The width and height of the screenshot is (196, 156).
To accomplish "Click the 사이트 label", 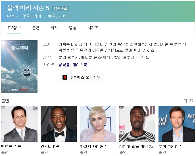I will point(49,65).
